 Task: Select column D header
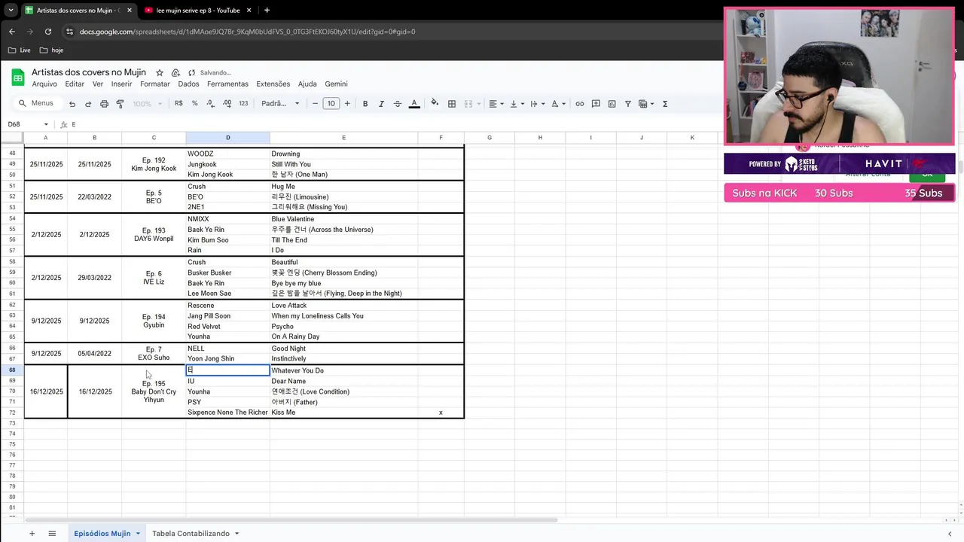(x=227, y=138)
